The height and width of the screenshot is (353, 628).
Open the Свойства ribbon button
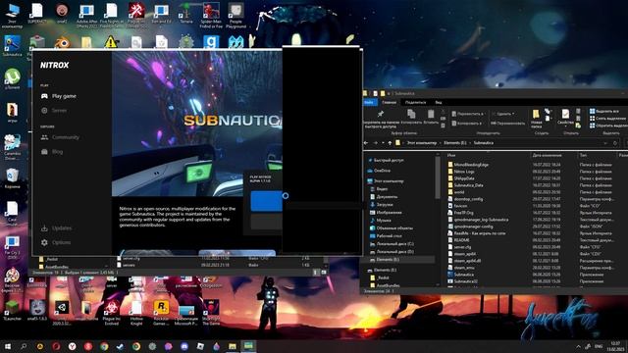point(565,118)
